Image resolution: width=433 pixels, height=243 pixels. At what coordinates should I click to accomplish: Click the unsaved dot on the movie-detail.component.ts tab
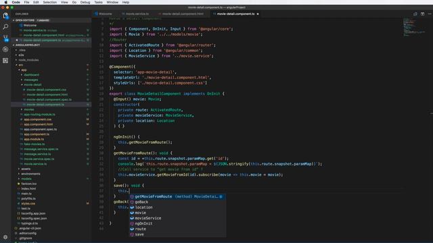click(x=258, y=13)
